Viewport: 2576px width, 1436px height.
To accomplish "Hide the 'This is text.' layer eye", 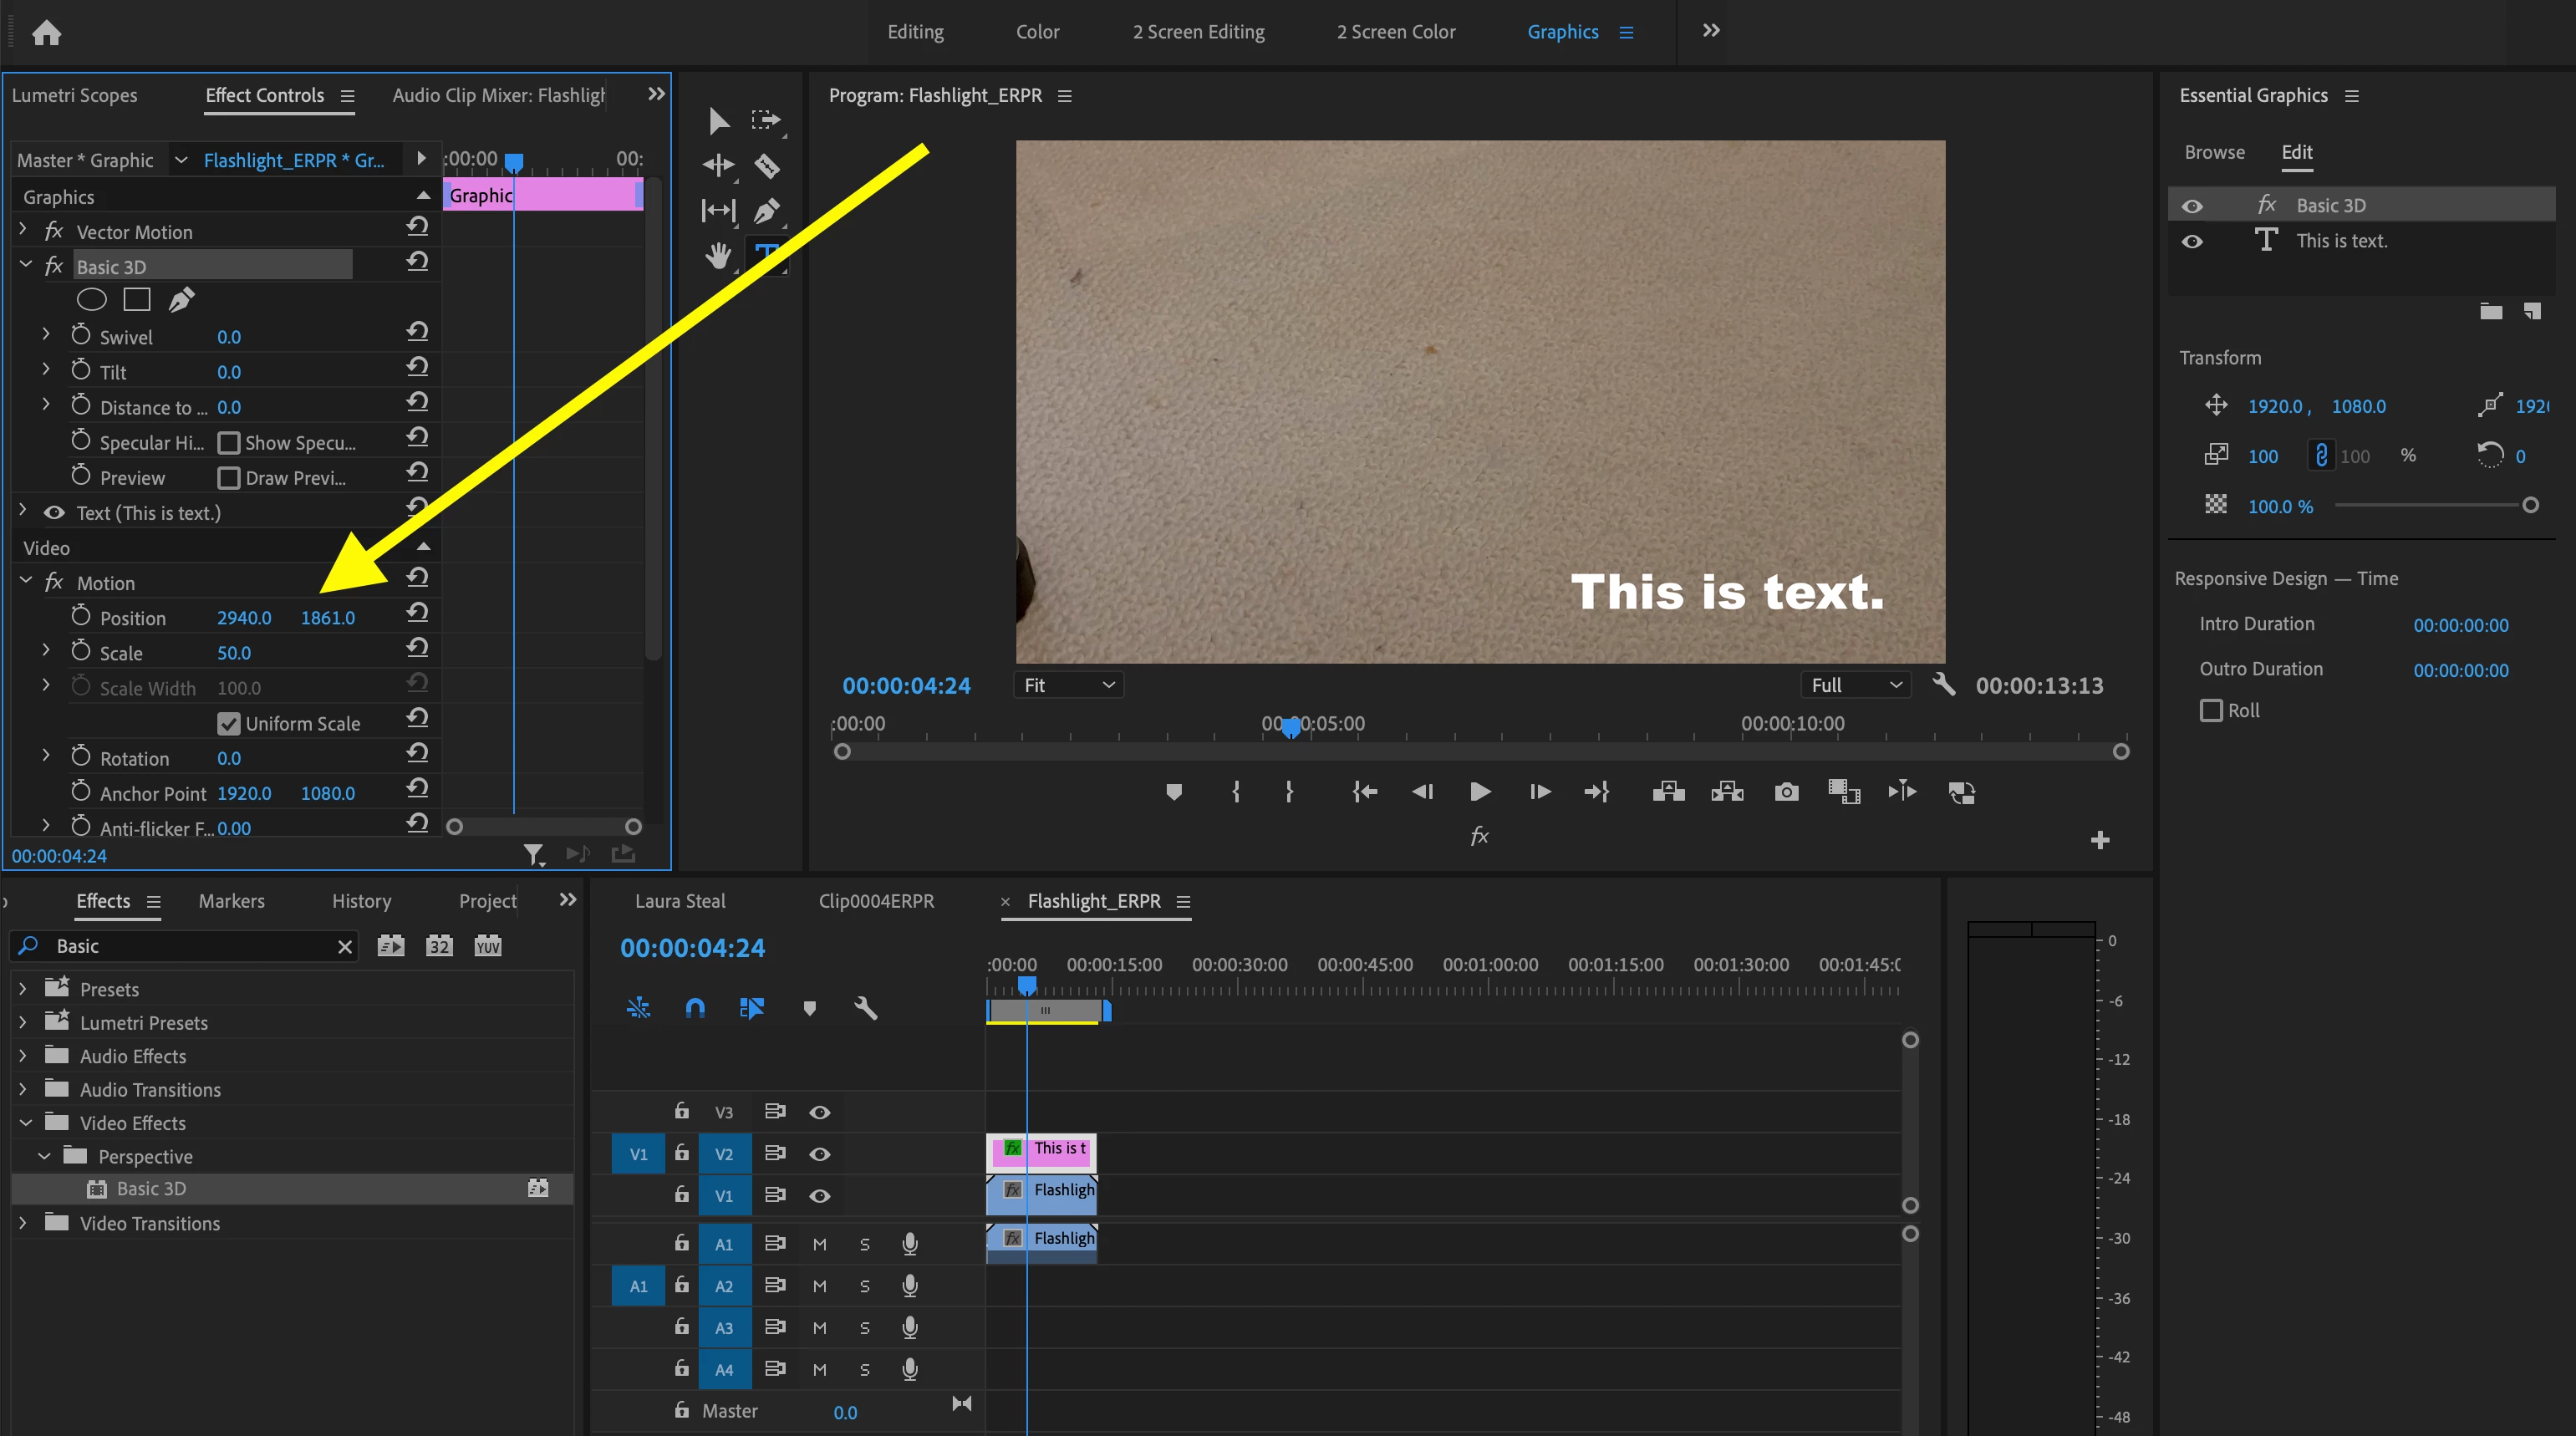I will click(x=2192, y=241).
